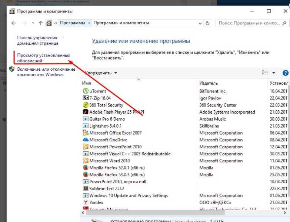Image resolution: width=290 pixels, height=222 pixels.
Task: Select the Firefox 52.0.1 icon
Action: (86, 168)
